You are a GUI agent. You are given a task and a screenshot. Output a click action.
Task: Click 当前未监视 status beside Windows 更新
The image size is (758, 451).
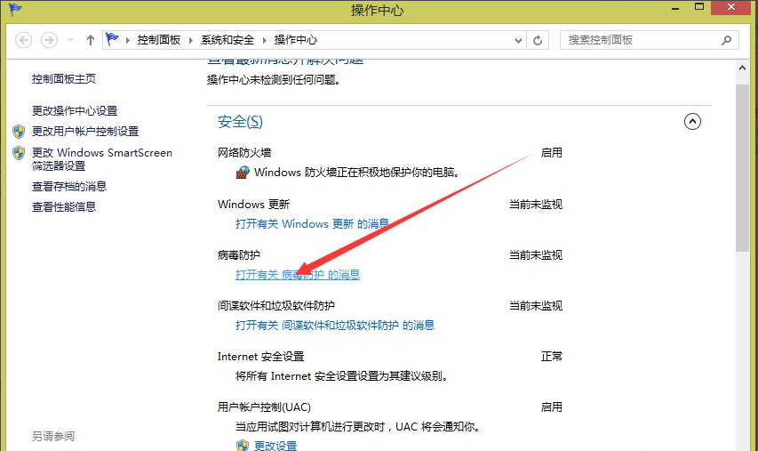(x=536, y=205)
